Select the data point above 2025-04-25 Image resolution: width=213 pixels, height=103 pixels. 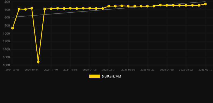(x=167, y=5)
